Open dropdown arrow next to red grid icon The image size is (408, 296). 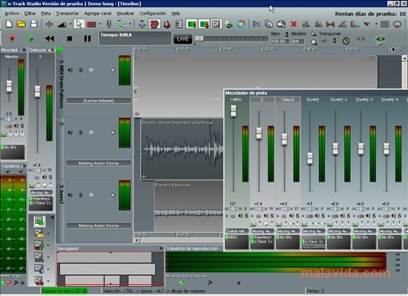coord(100,24)
